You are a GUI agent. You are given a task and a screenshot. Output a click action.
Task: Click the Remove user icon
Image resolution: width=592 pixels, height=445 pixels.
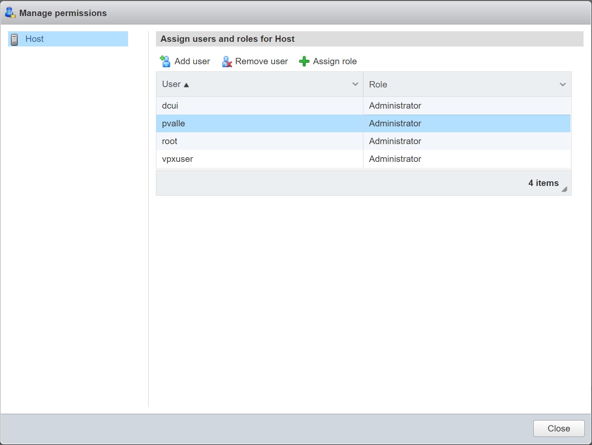tap(227, 62)
